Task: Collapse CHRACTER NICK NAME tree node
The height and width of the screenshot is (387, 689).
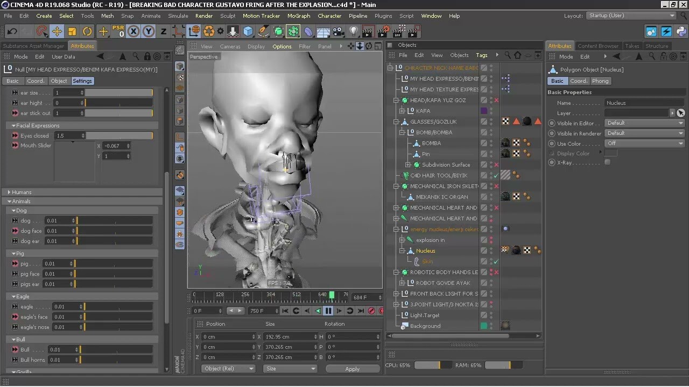Action: pos(391,68)
